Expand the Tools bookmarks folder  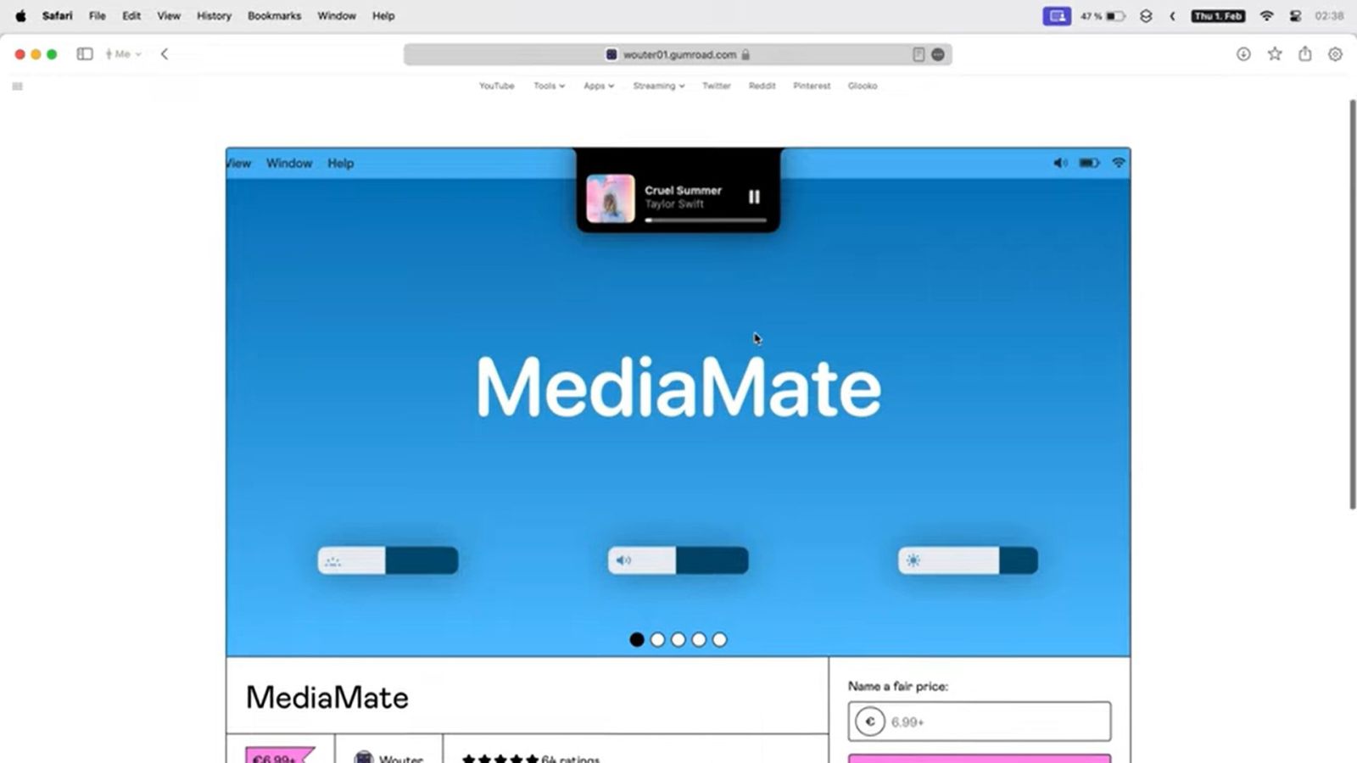[549, 86]
